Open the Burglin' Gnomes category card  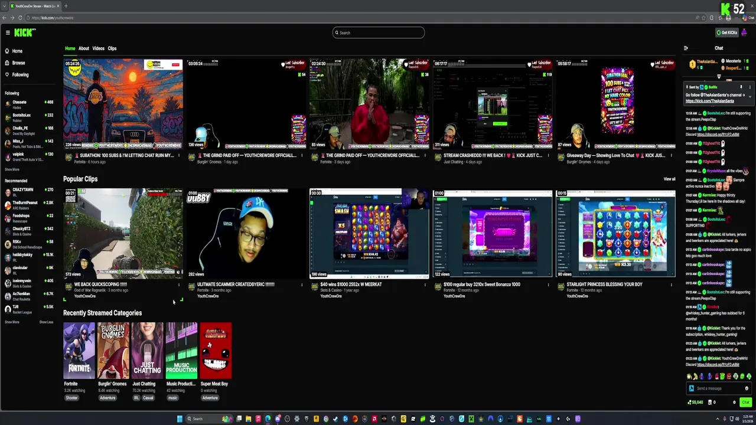tap(113, 350)
